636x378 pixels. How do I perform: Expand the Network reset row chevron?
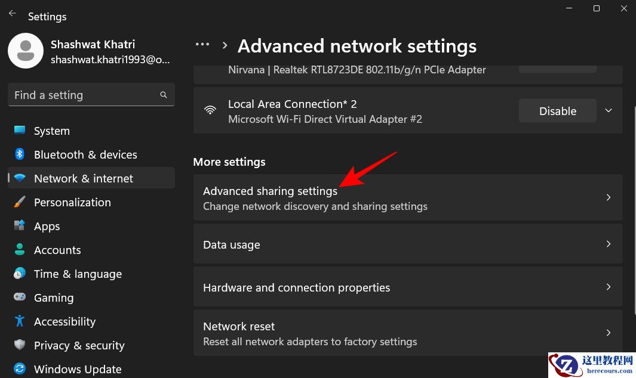coord(608,333)
